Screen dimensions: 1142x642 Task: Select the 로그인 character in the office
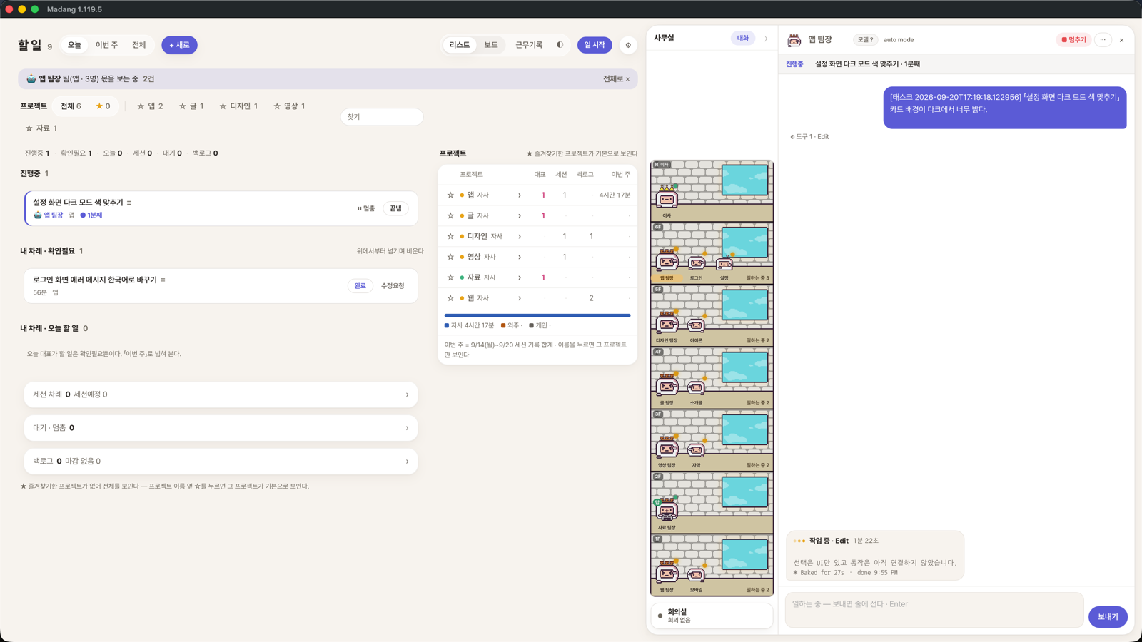[696, 263]
